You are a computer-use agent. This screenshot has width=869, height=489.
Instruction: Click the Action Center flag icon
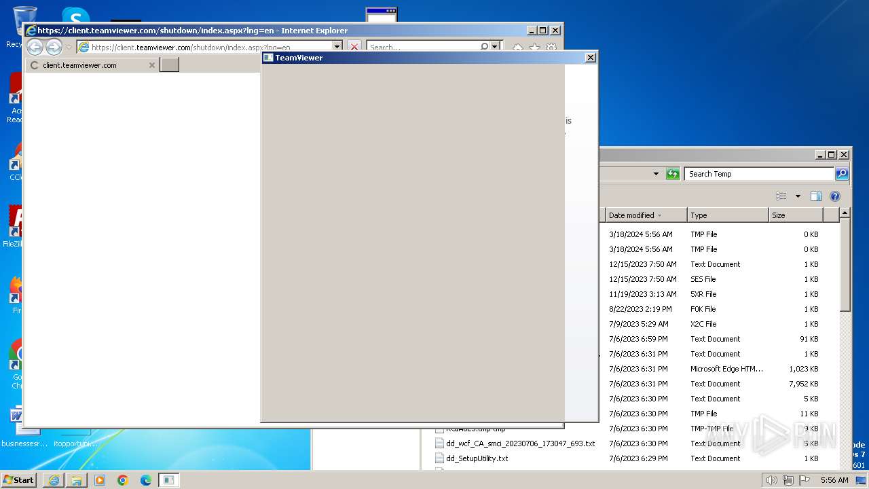(804, 480)
